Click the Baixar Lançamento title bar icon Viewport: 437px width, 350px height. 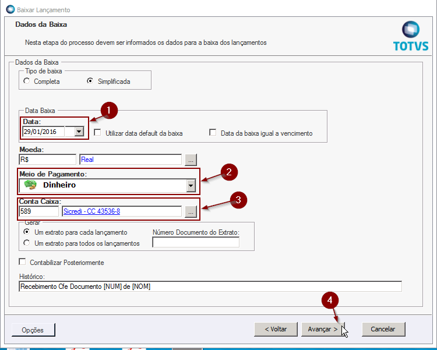10,10
